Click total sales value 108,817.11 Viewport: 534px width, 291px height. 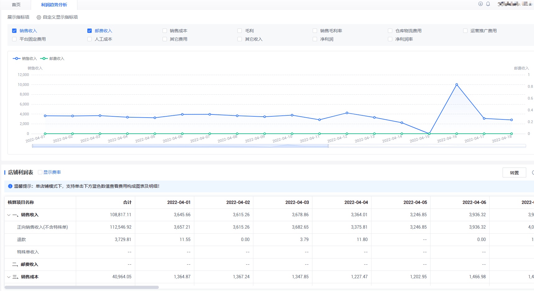click(x=121, y=215)
